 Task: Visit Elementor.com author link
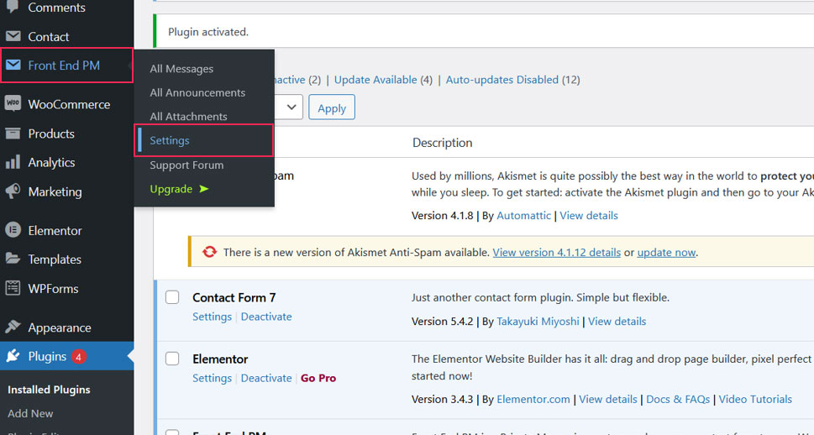[533, 399]
